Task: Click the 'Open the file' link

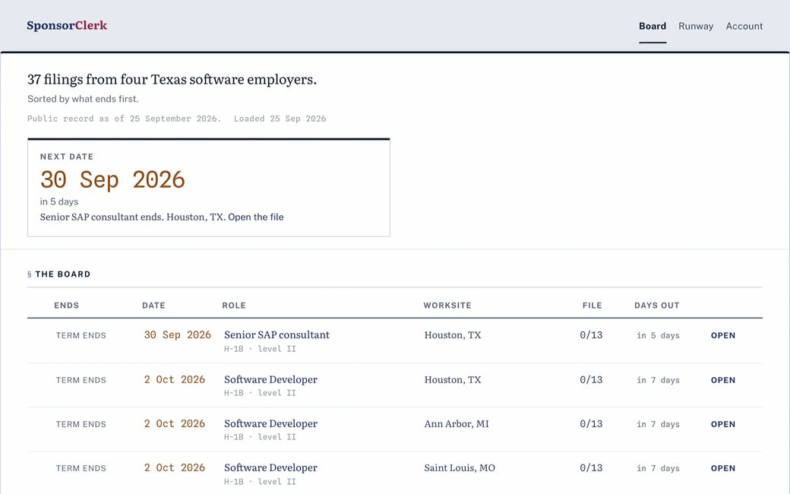Action: click(x=256, y=217)
